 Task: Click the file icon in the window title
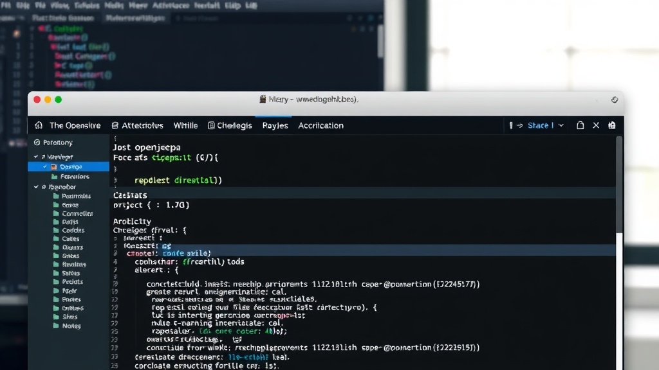[263, 99]
